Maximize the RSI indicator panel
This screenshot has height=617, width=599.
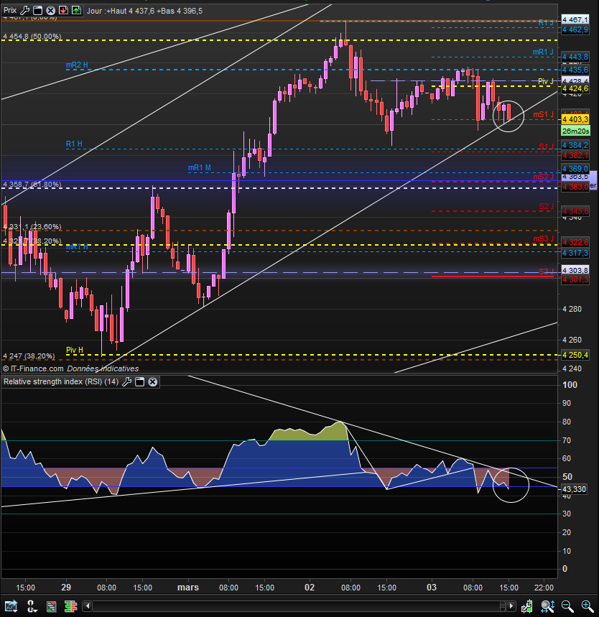(139, 382)
